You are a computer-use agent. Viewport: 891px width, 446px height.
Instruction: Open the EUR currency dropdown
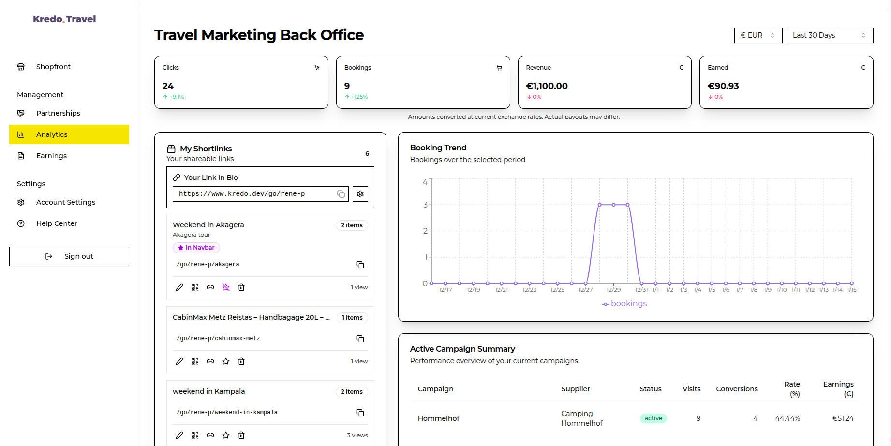[757, 35]
